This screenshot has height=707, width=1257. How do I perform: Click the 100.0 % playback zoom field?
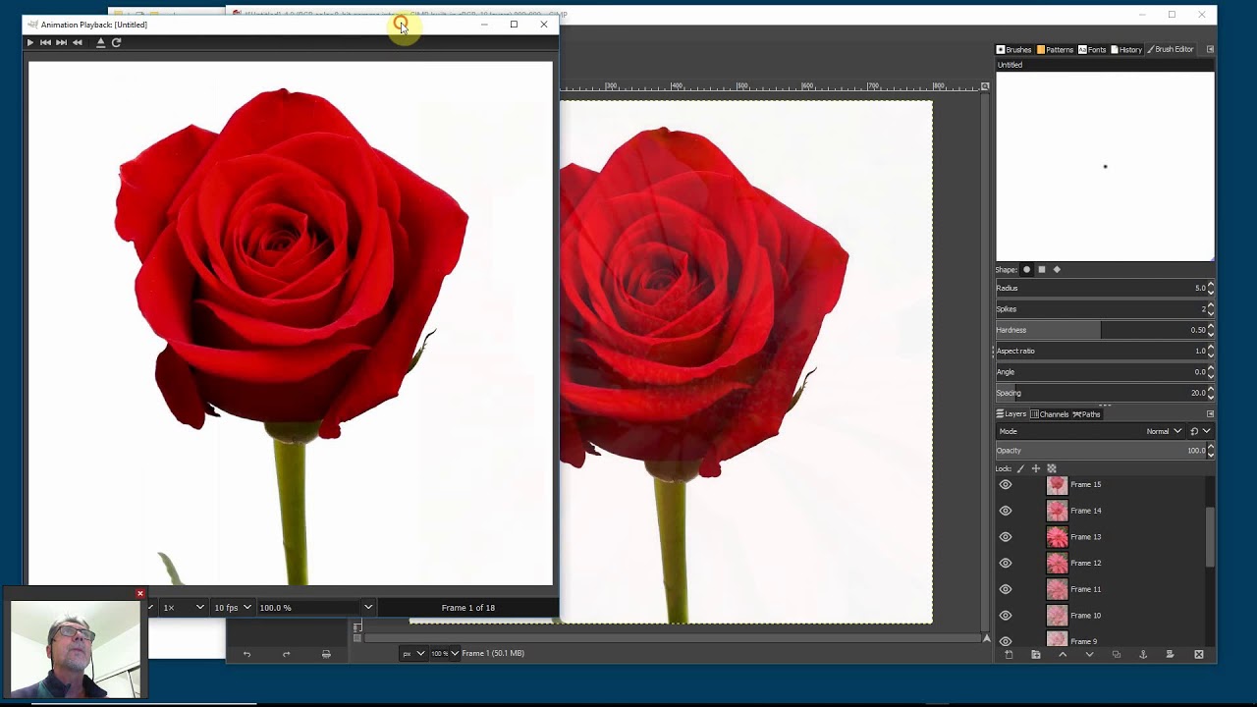click(x=308, y=608)
